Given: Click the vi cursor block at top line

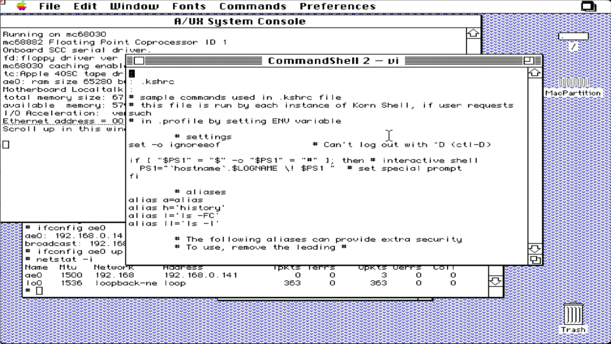Looking at the screenshot, I should pos(132,73).
